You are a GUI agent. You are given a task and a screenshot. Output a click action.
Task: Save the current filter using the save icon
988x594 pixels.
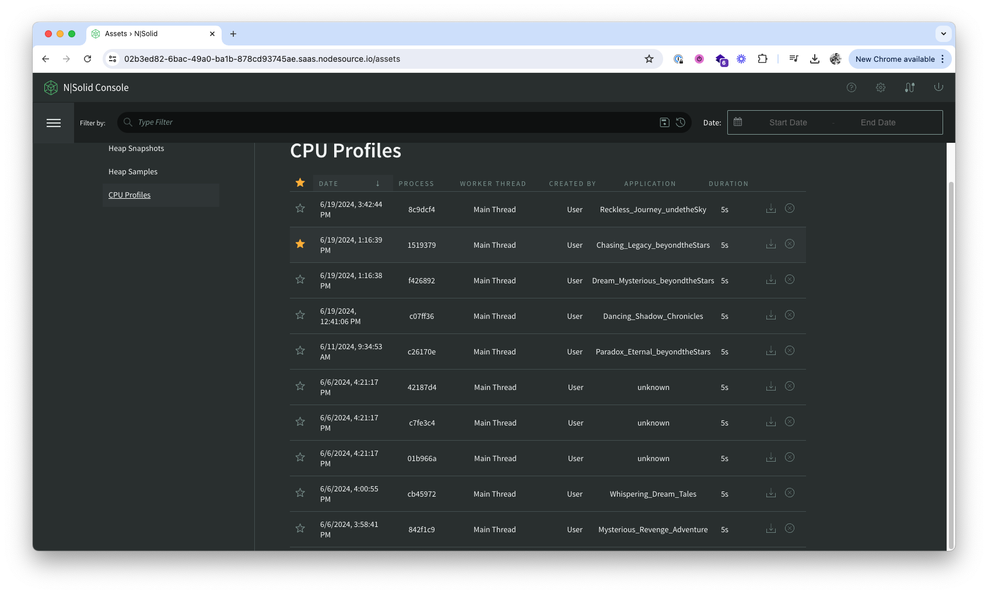(x=664, y=122)
